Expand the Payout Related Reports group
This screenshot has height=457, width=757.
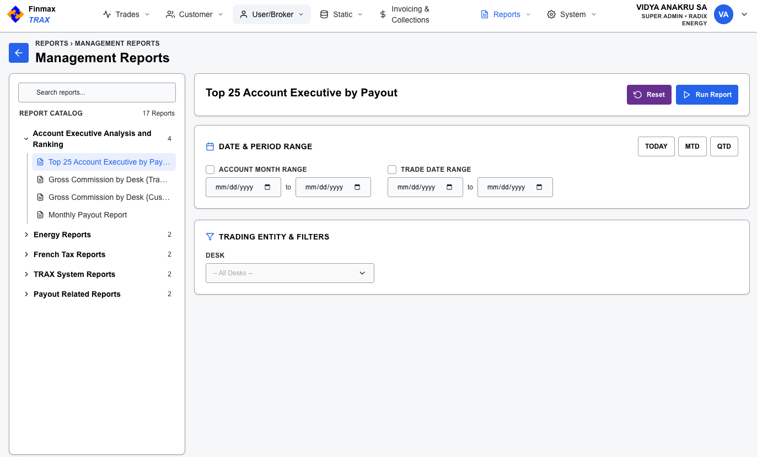point(97,294)
